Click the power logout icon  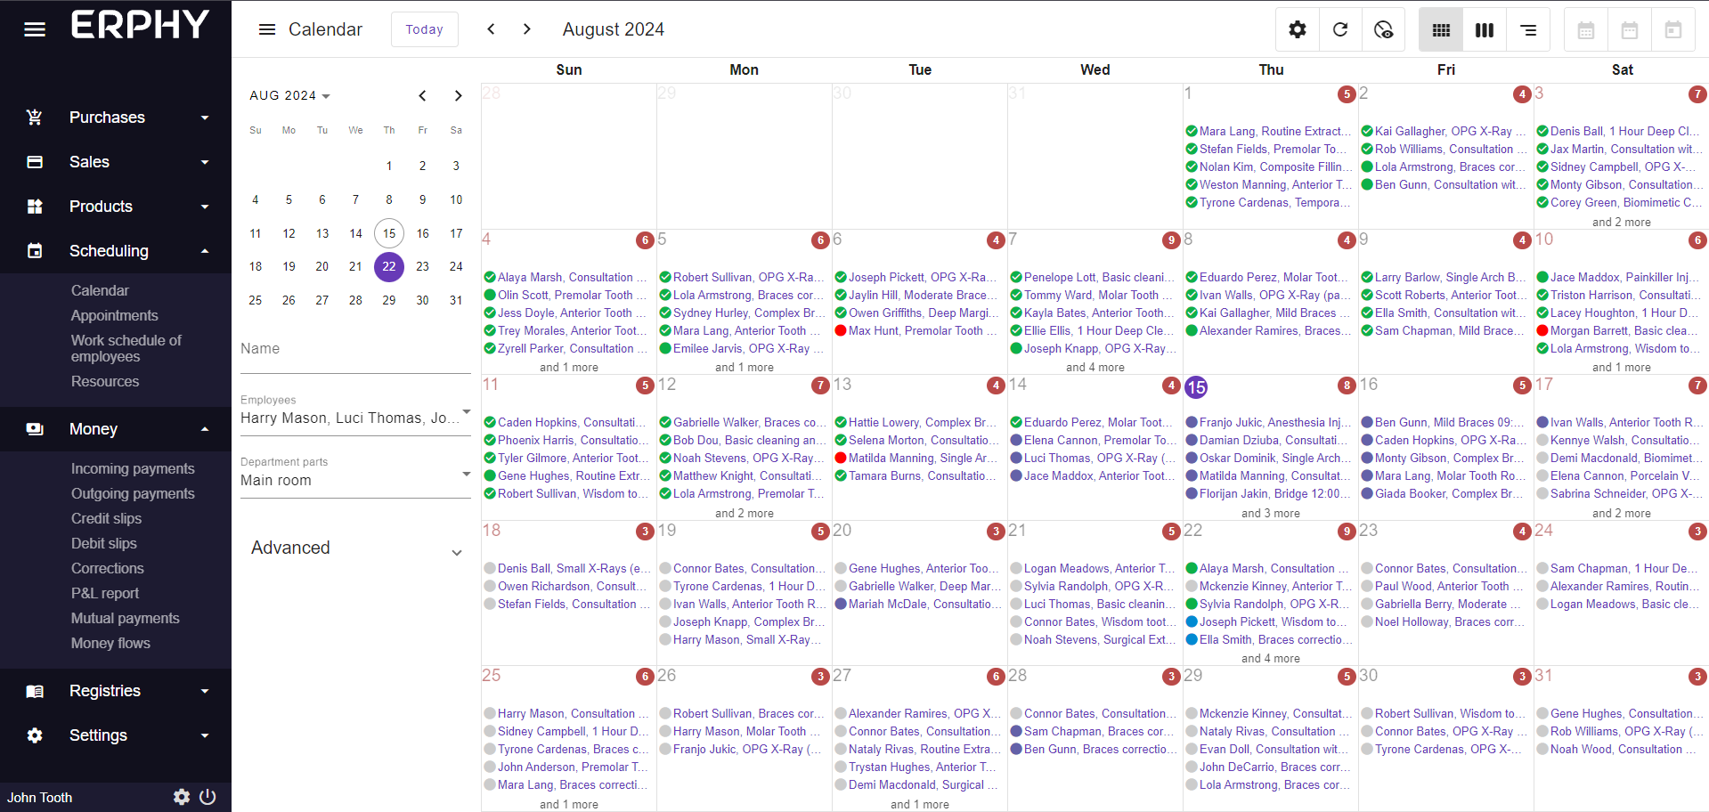click(208, 797)
